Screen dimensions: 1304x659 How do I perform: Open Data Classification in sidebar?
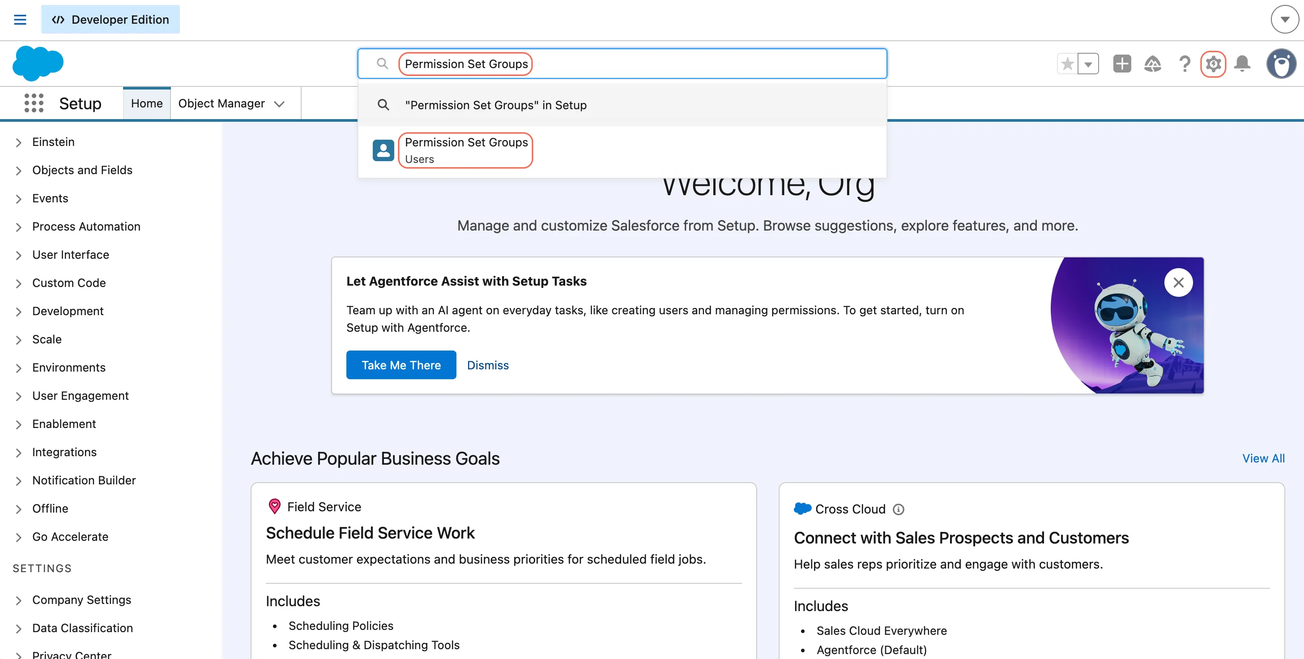pos(82,628)
